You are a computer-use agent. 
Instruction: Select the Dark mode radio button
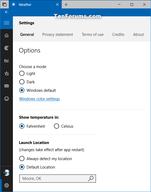[22, 82]
